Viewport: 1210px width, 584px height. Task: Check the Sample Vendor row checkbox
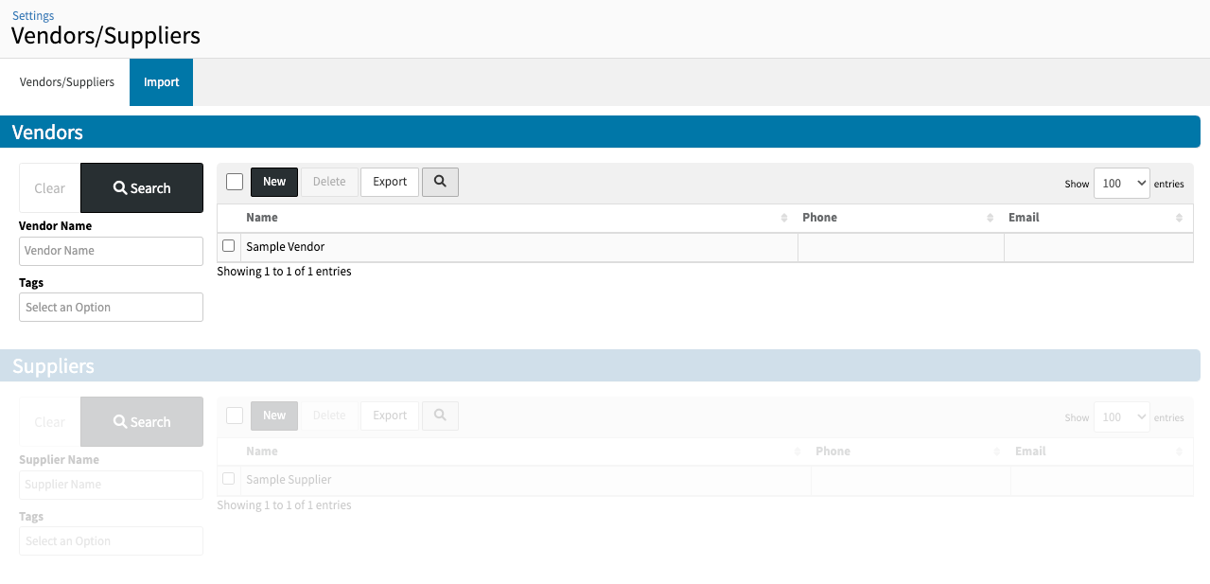coord(228,246)
